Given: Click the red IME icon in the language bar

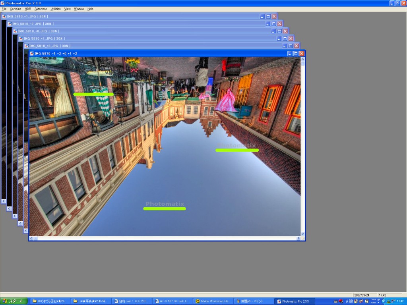Looking at the screenshot, I should (341, 301).
